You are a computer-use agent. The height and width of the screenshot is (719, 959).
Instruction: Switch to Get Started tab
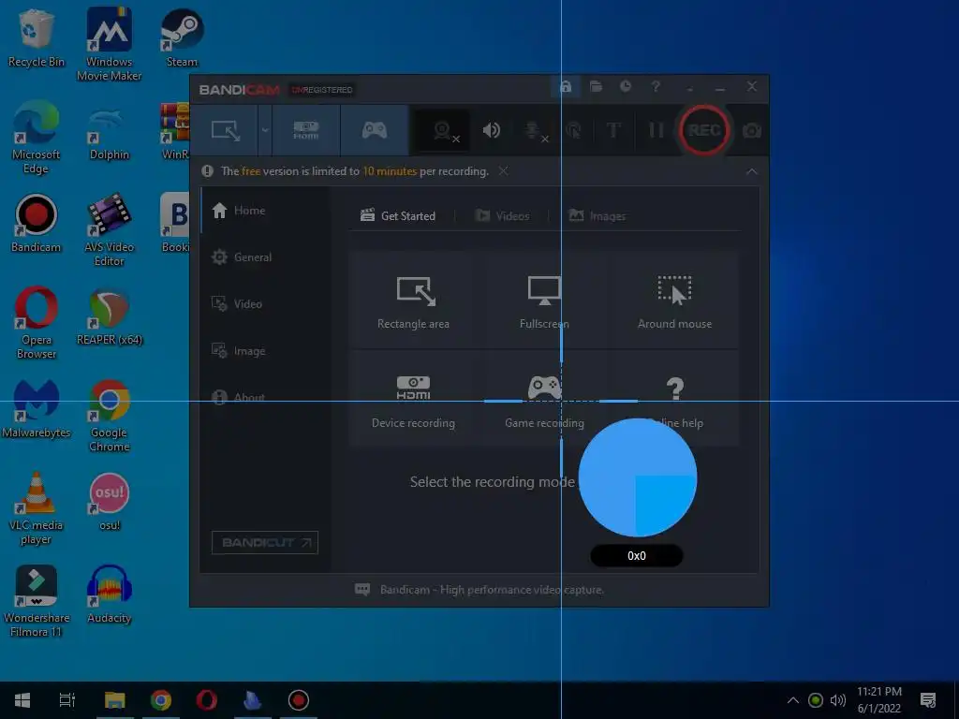tap(398, 216)
